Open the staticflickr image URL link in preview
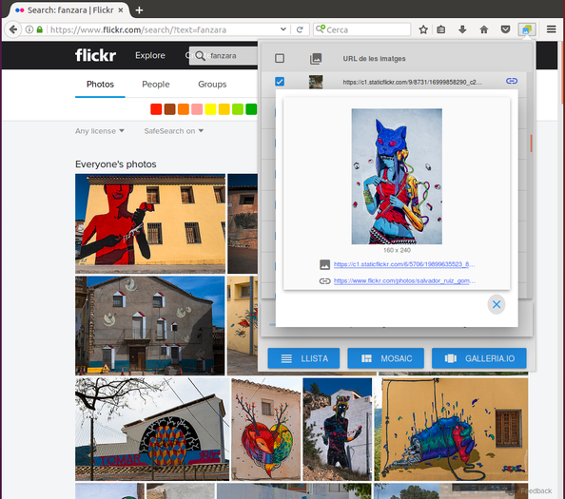The image size is (565, 499). tap(404, 264)
